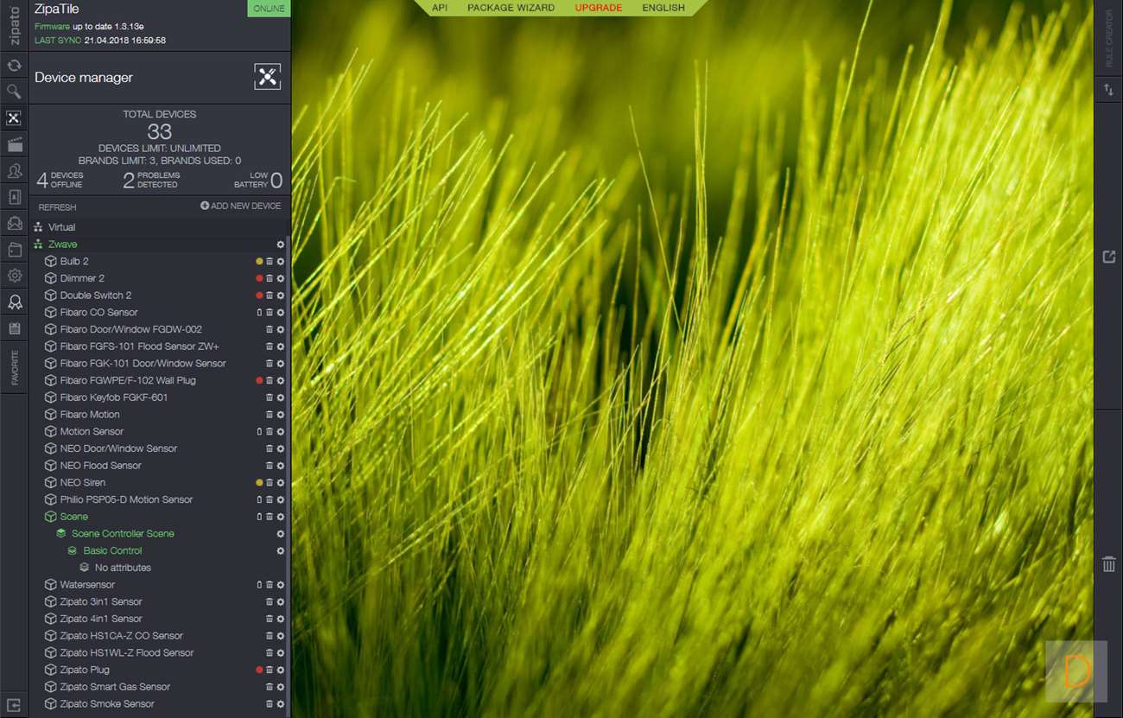
Task: Open the PACKAGE WIZARD menu item
Action: coord(511,8)
